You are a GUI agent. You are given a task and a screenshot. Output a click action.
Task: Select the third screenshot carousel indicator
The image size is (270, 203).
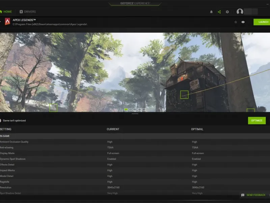(x=135, y=109)
